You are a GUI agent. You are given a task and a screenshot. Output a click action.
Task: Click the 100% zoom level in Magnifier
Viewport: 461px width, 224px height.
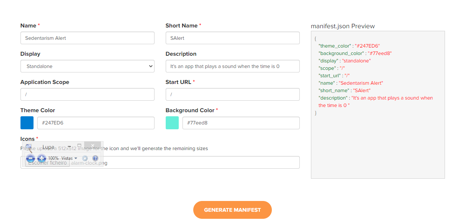(53, 158)
